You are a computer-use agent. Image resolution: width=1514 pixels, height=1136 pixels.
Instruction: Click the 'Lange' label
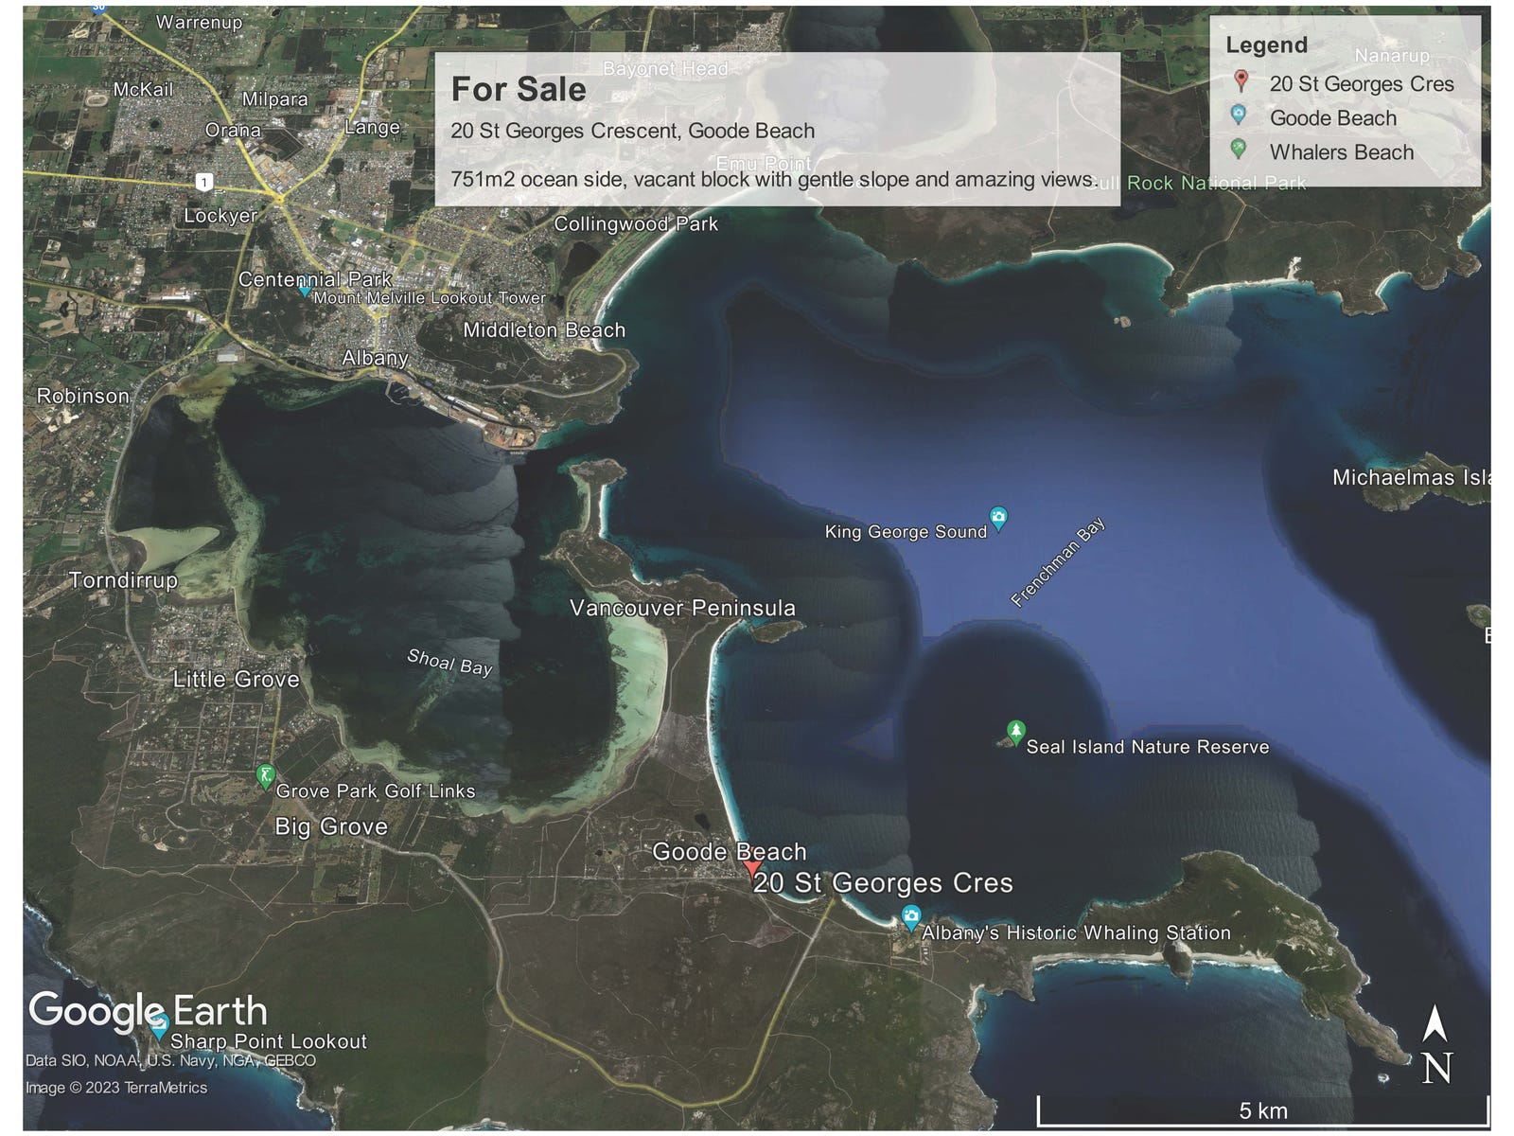point(372,127)
